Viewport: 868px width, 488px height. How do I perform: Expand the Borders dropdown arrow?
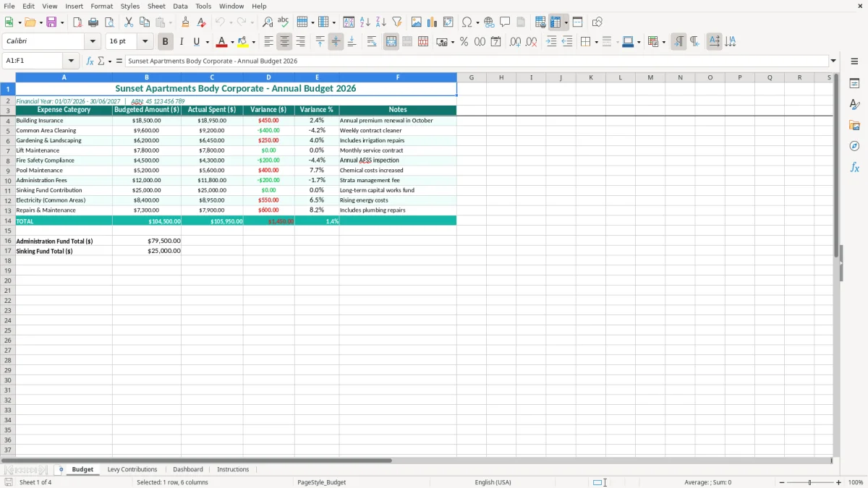[x=595, y=42]
